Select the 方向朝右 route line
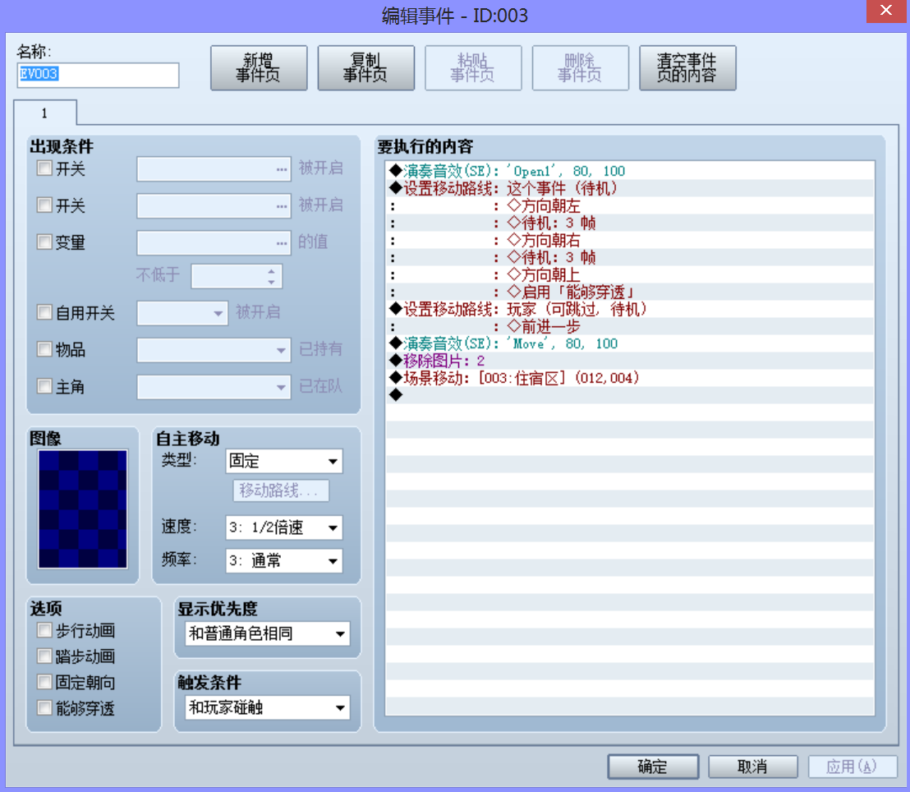 630,240
